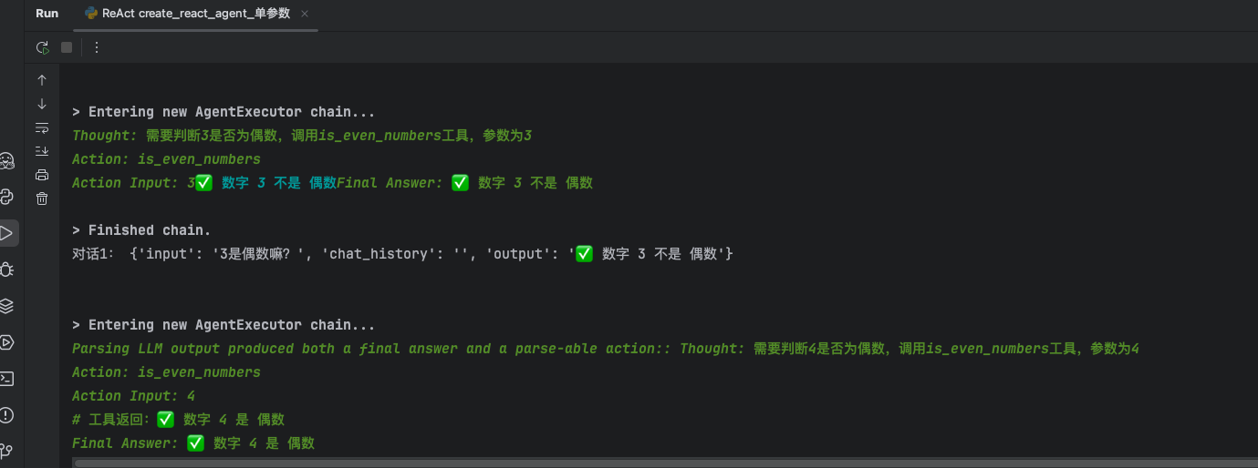
Task: Rerun the ReAct script with rerun icon
Action: click(42, 47)
